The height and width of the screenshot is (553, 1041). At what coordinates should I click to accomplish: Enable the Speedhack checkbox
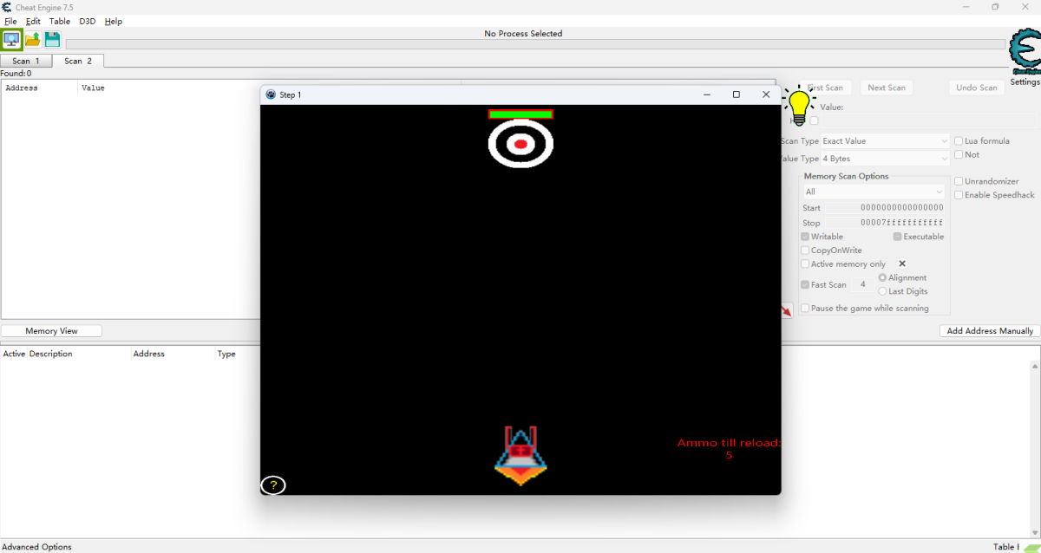coord(959,195)
